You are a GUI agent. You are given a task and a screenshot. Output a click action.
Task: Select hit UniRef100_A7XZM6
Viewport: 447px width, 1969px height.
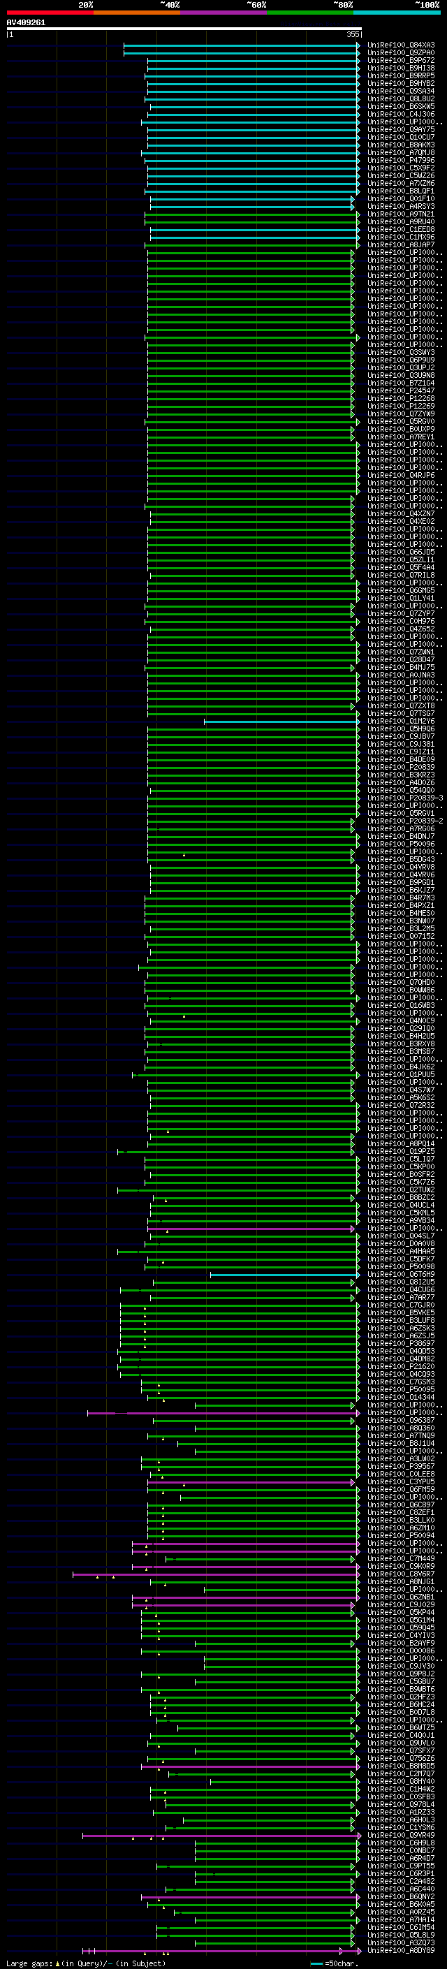point(400,184)
